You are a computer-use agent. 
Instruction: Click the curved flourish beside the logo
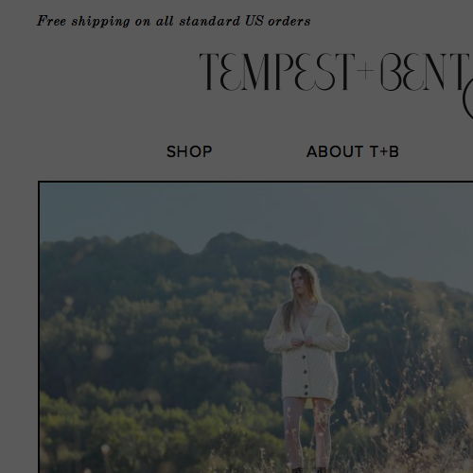468,100
